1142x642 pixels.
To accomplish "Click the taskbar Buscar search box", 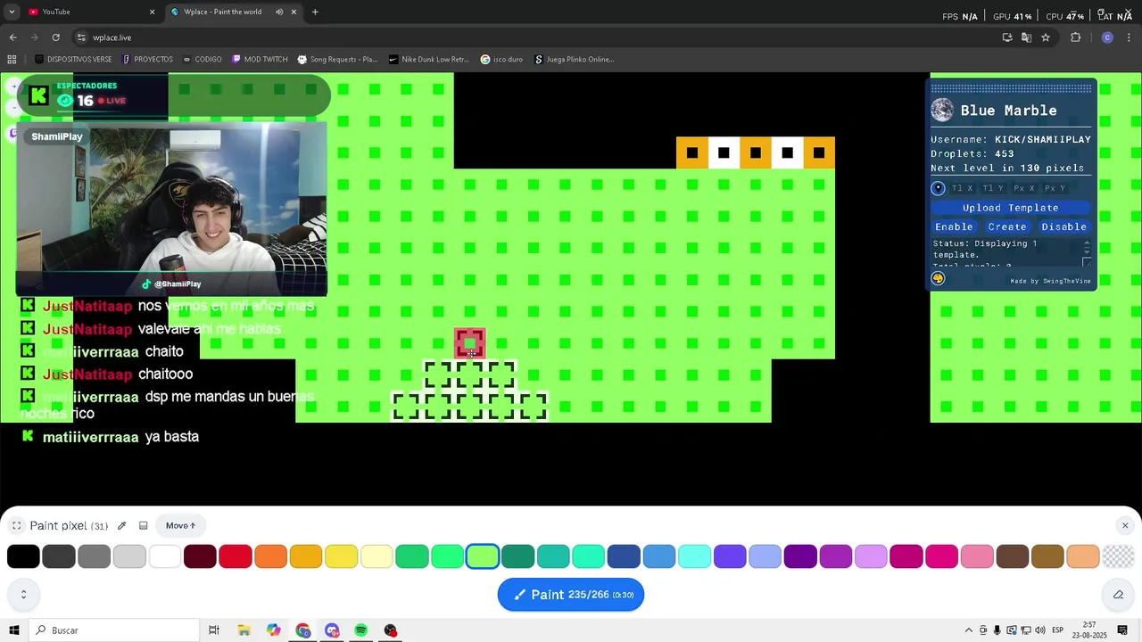I will (x=114, y=630).
